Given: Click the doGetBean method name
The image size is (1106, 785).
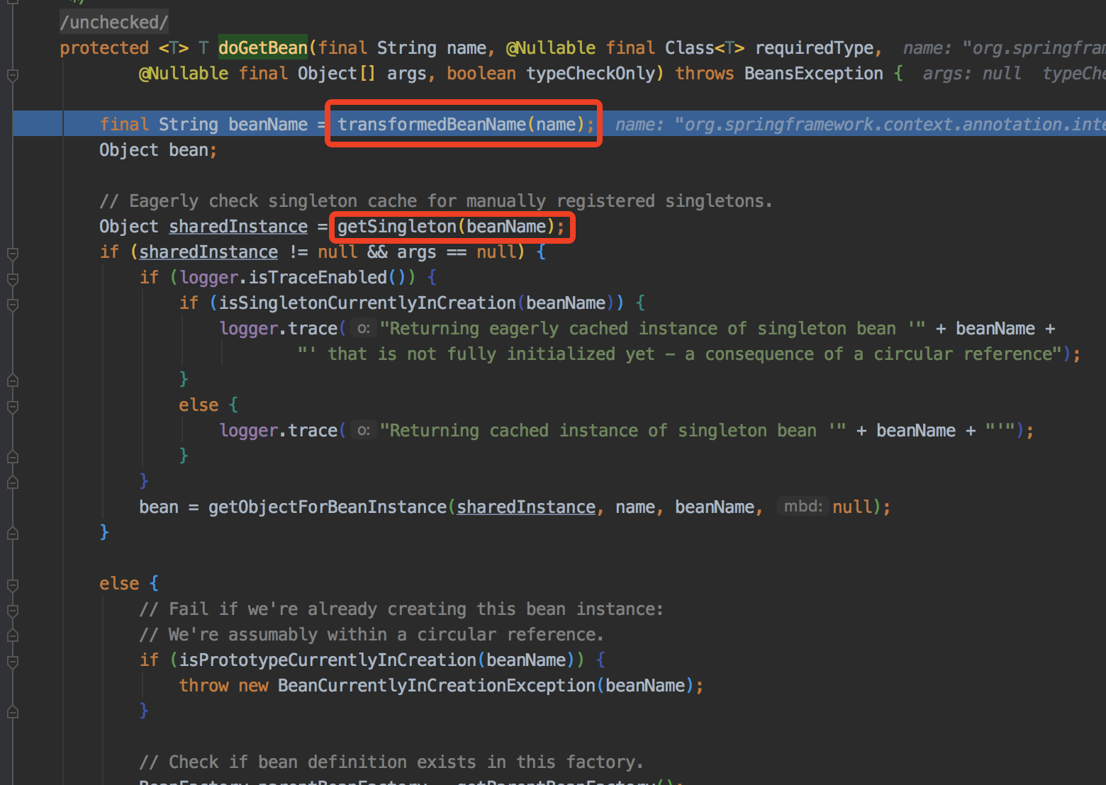Looking at the screenshot, I should pyautogui.click(x=262, y=47).
